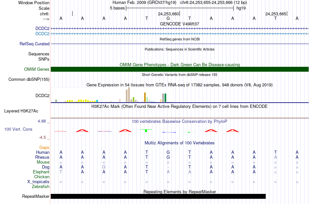Click the light blue DCDC2 GENCODE label

(x=42, y=34)
